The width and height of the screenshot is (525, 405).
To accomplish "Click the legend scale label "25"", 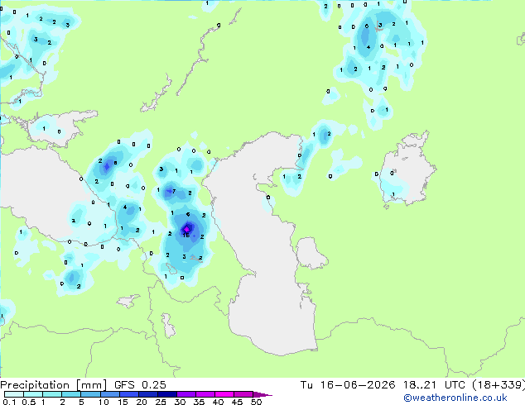I will click(161, 402).
